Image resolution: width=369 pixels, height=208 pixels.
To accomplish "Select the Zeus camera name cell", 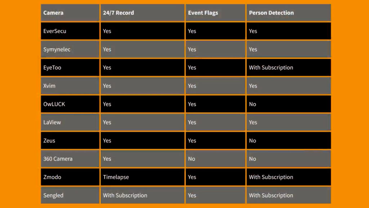I will [x=49, y=141].
